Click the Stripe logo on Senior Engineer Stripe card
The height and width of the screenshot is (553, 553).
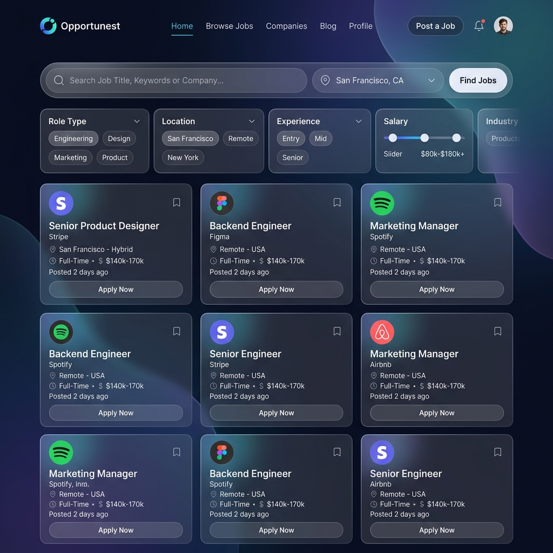(222, 332)
